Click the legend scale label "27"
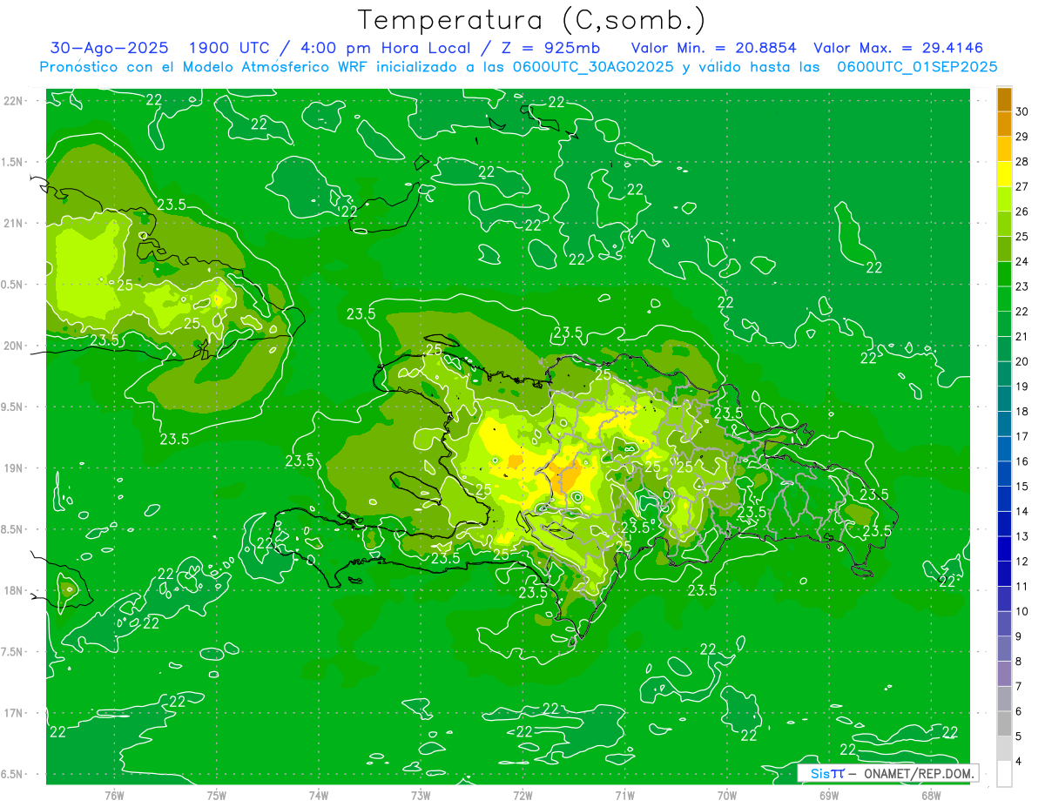The image size is (1045, 807). (1022, 187)
